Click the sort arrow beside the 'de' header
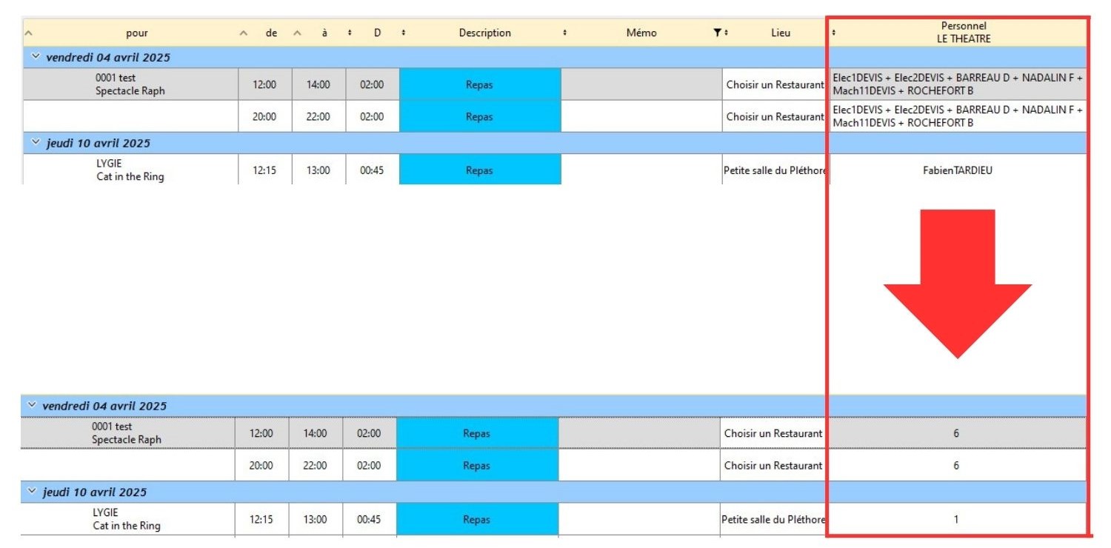Screen dimensions: 1111x548 244,33
